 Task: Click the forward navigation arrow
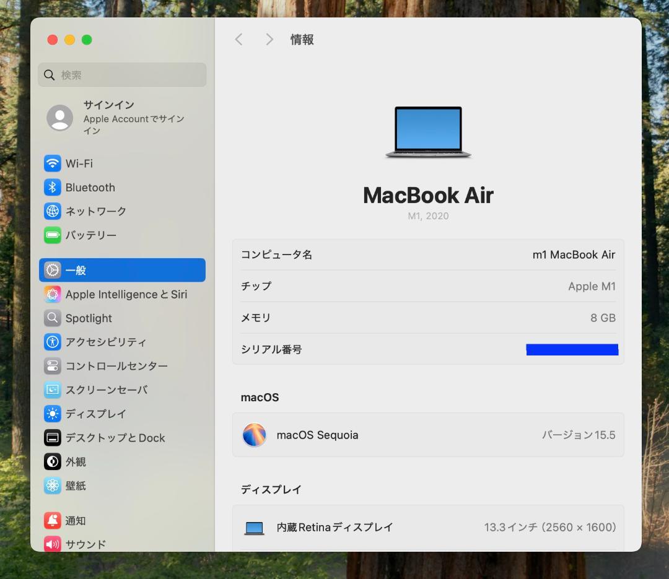point(269,39)
